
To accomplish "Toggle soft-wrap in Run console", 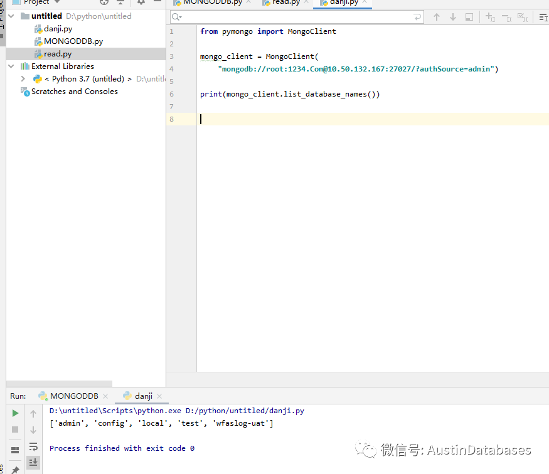I will click(x=33, y=446).
